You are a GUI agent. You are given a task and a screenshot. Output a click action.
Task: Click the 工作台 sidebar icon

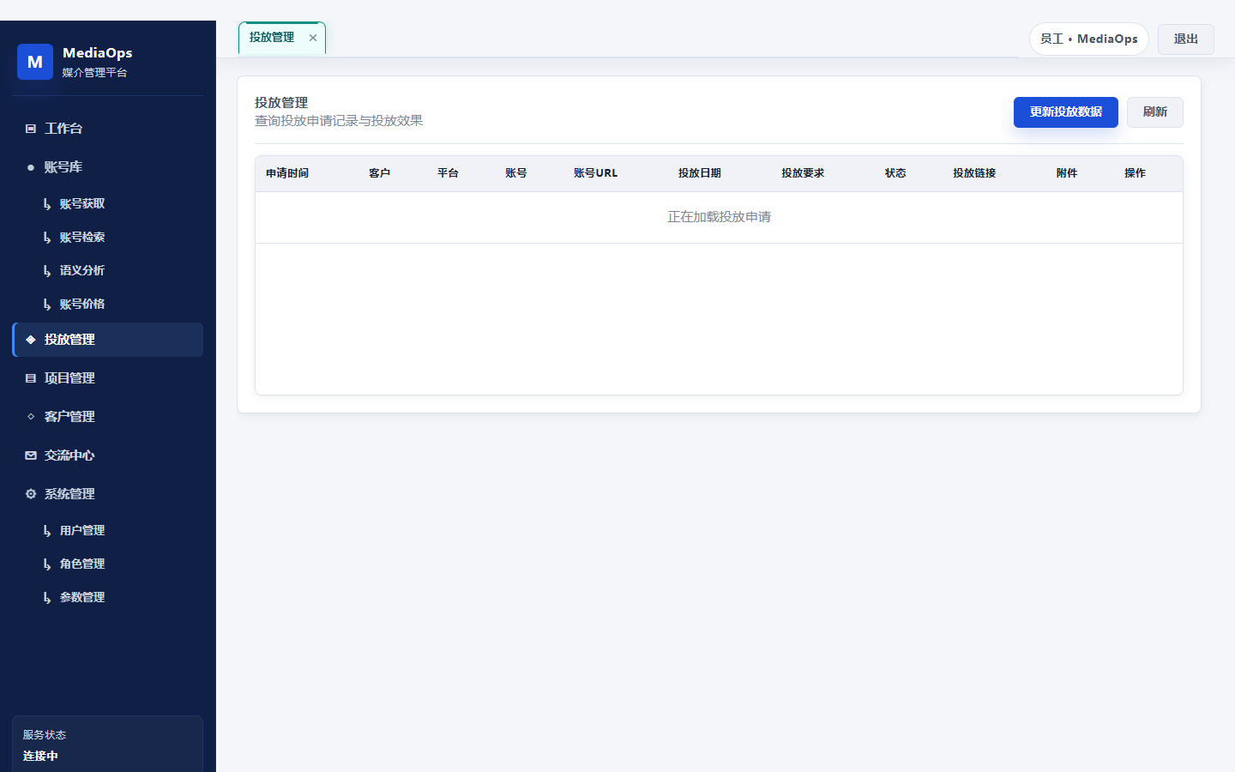tap(31, 129)
